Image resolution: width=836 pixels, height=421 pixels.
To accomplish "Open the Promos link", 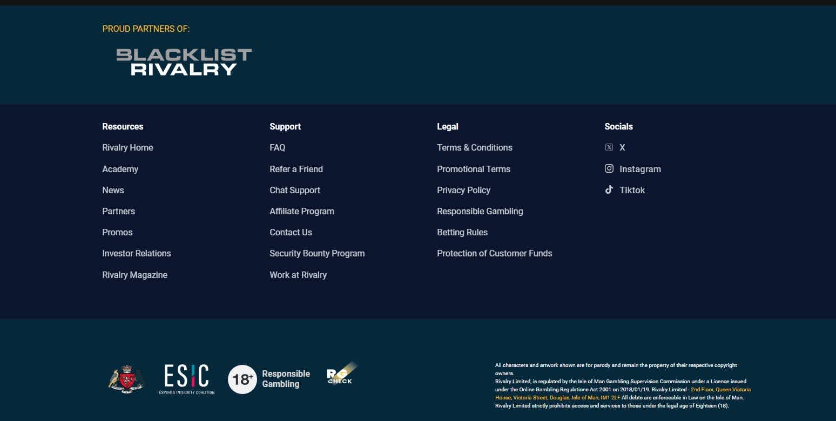I will [x=117, y=232].
